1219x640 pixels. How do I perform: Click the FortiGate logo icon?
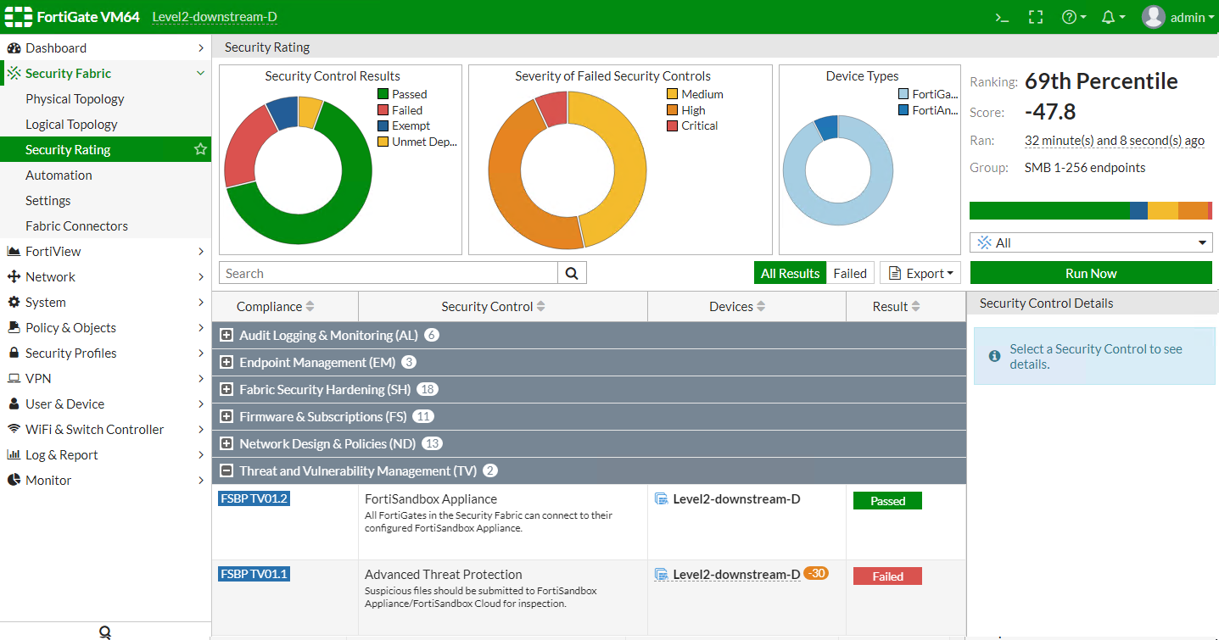pyautogui.click(x=17, y=17)
